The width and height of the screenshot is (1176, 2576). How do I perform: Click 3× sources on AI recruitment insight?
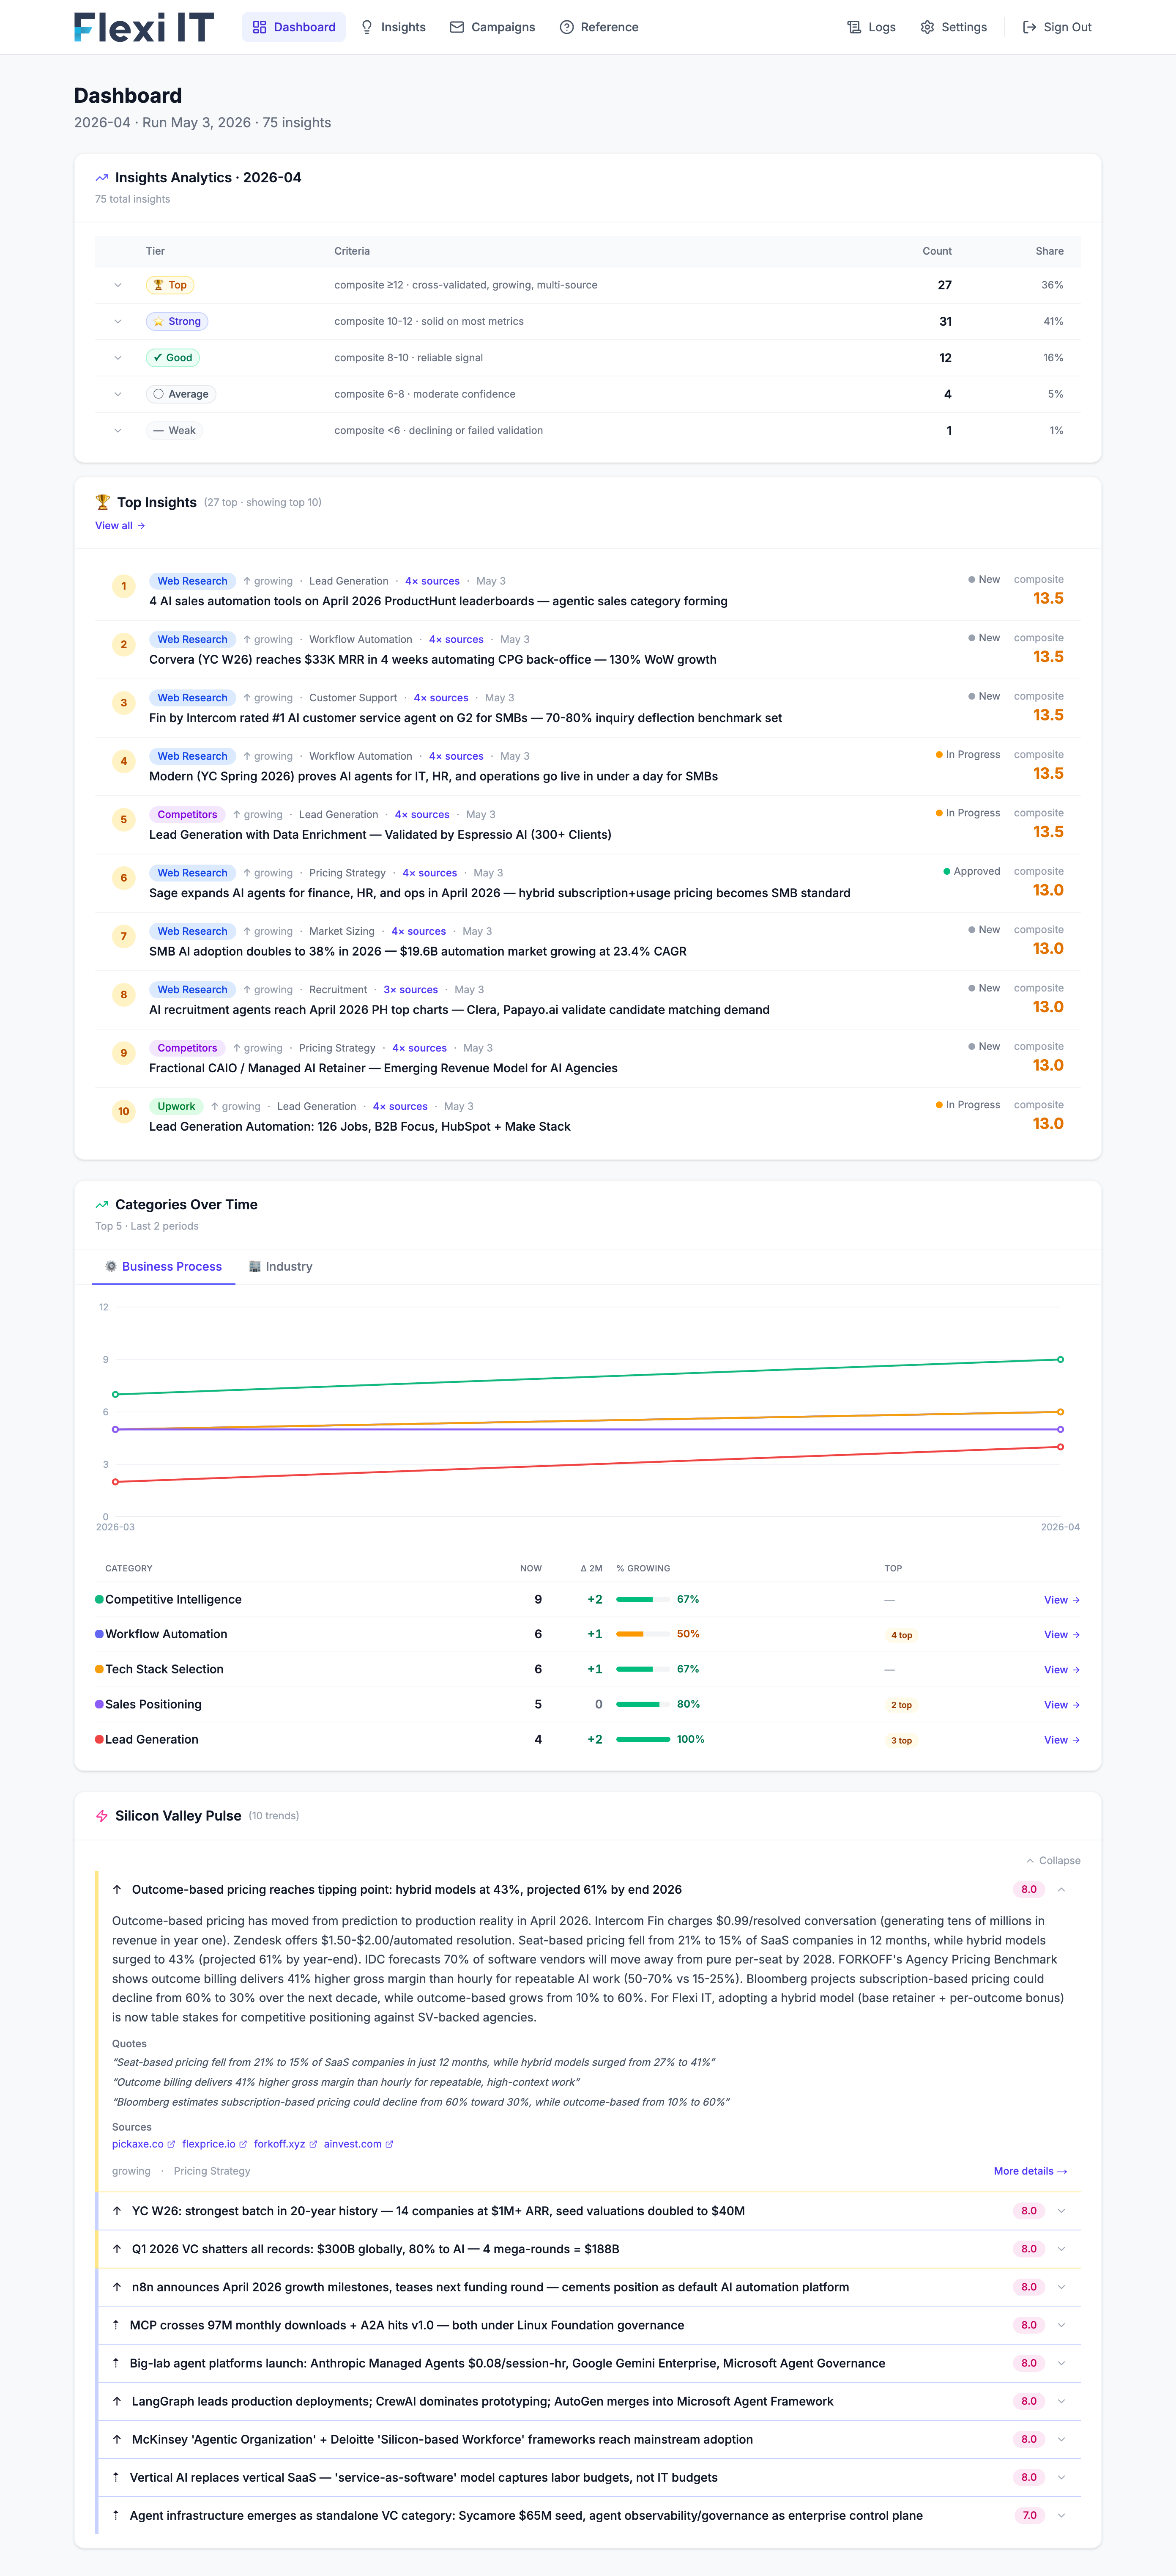[x=410, y=990]
